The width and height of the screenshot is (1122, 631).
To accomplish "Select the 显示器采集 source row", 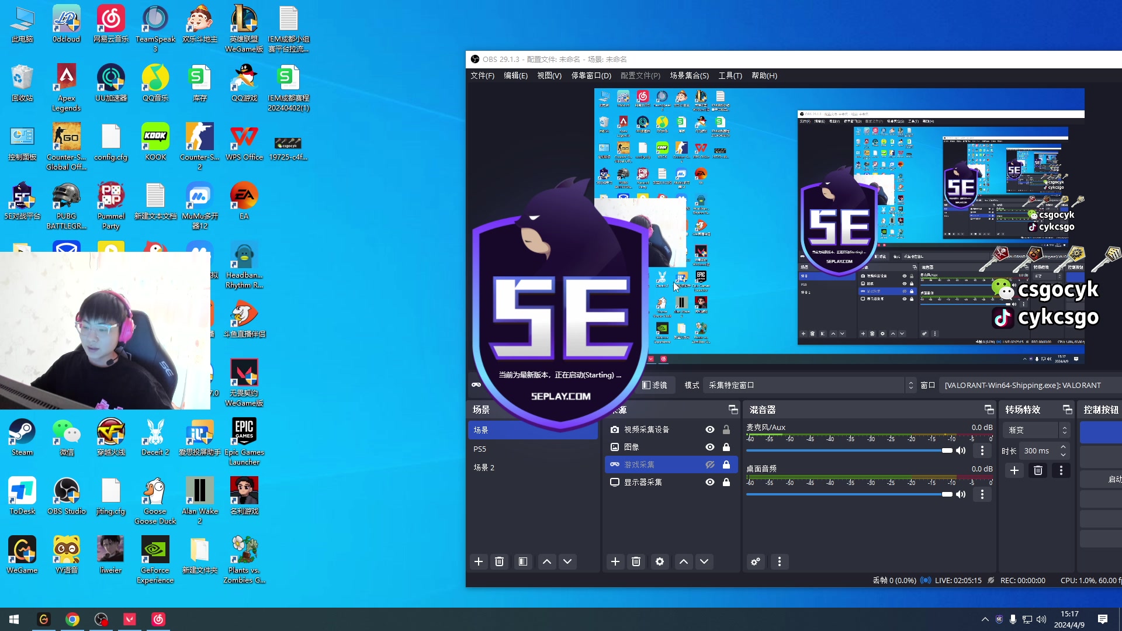I will point(671,482).
